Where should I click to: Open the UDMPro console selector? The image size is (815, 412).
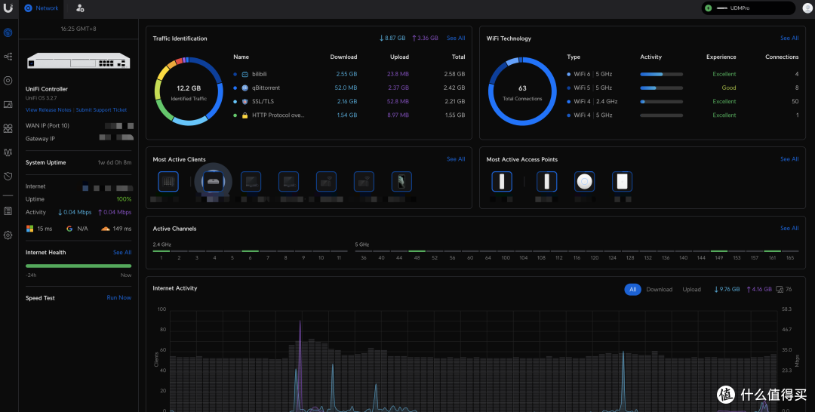pyautogui.click(x=749, y=8)
